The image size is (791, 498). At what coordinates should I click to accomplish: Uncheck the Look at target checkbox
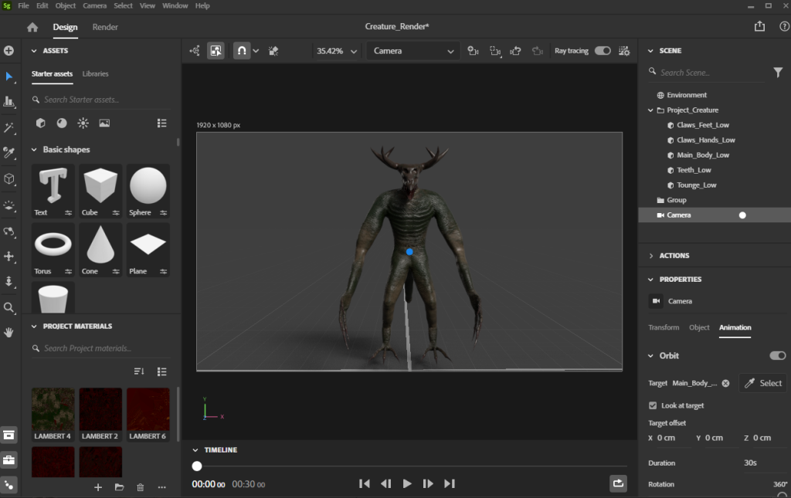654,405
